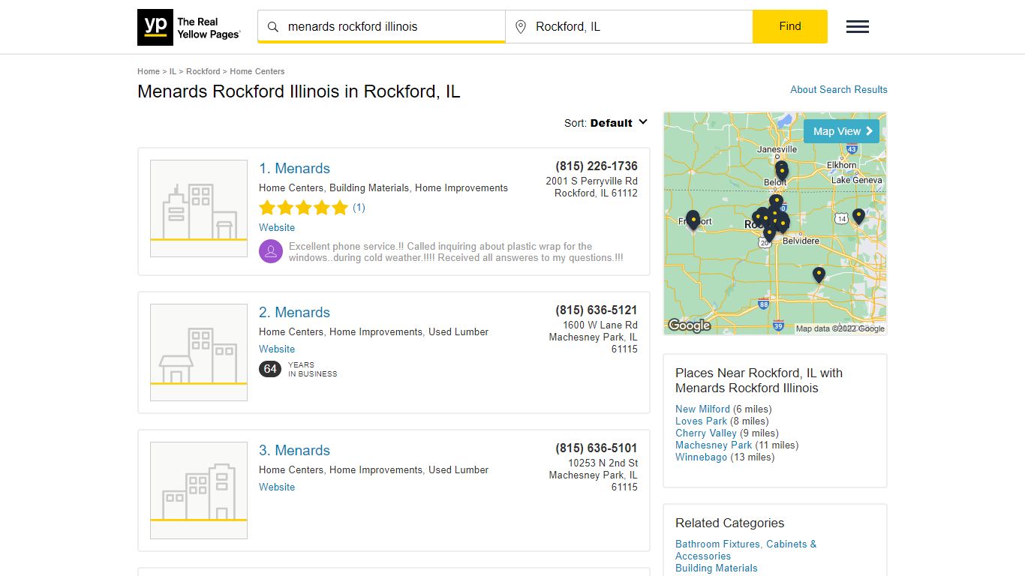
Task: Click the map pin southeast of Belvidere
Action: click(x=819, y=275)
